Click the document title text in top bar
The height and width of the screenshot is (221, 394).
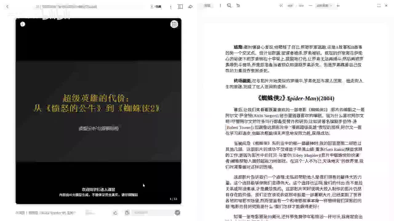point(66,6)
